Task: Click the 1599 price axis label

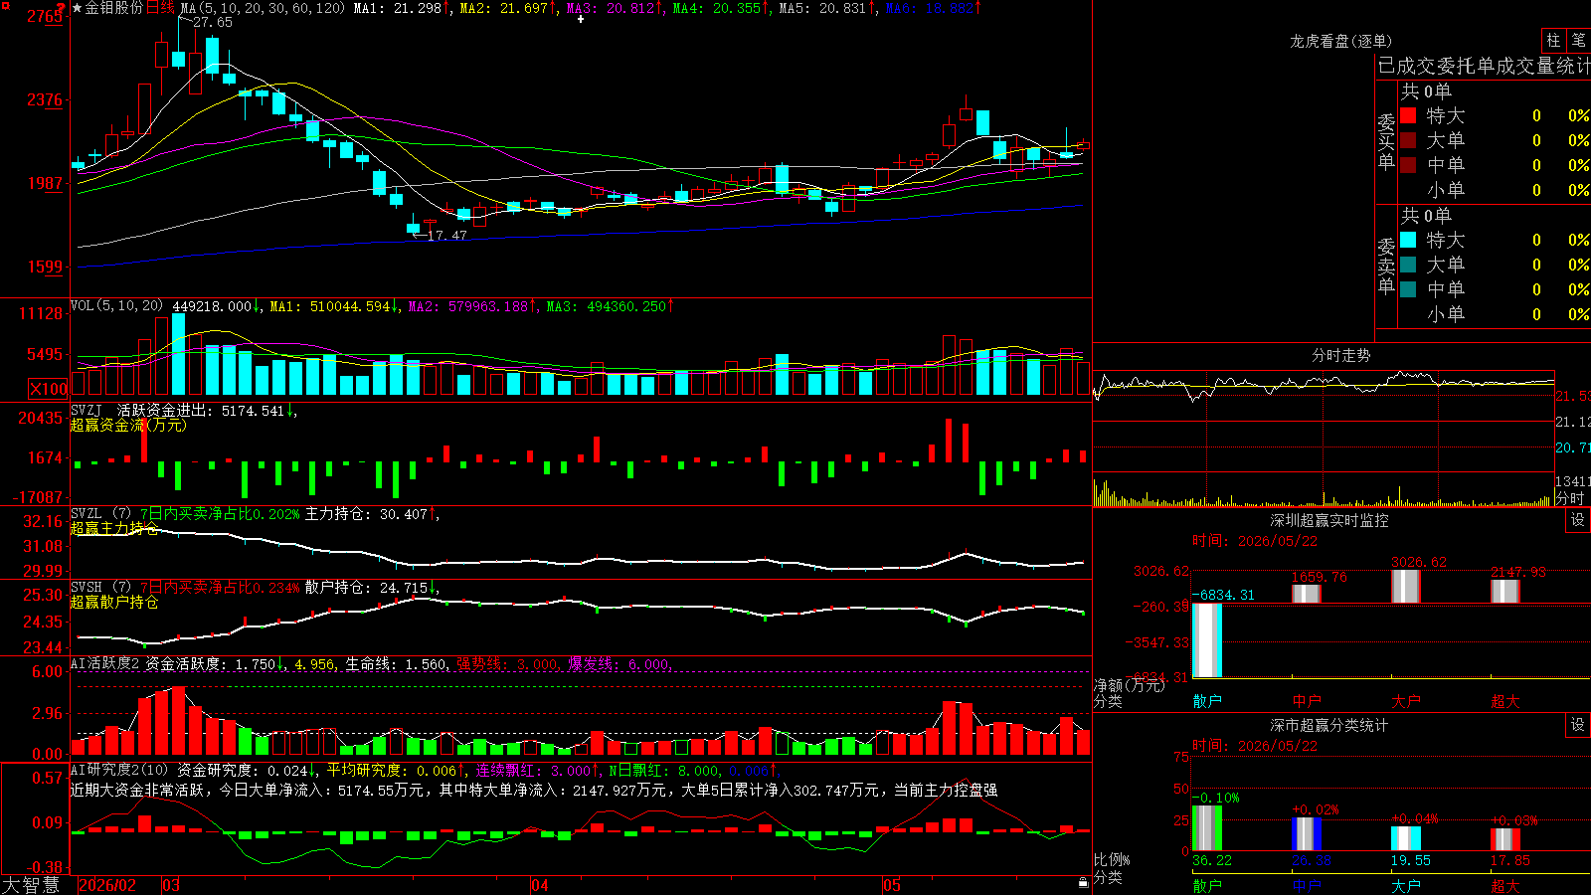Action: pos(45,267)
